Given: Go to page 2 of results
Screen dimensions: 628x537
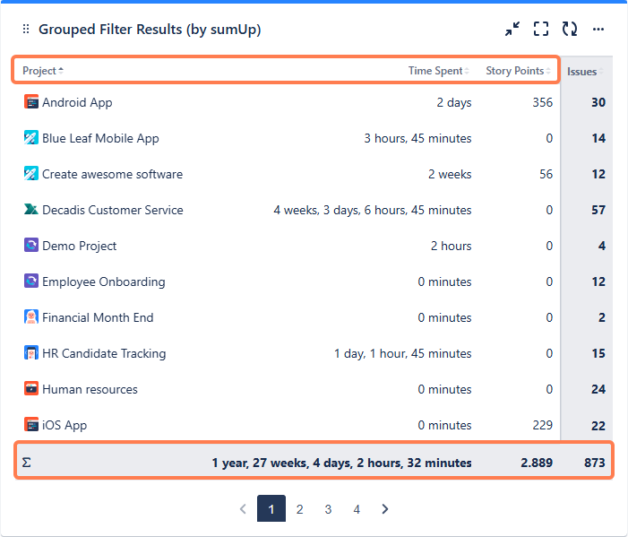Looking at the screenshot, I should [300, 509].
